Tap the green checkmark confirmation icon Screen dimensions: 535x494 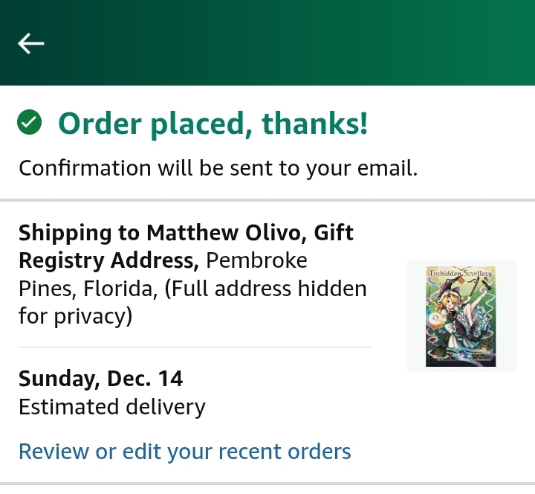click(x=29, y=122)
